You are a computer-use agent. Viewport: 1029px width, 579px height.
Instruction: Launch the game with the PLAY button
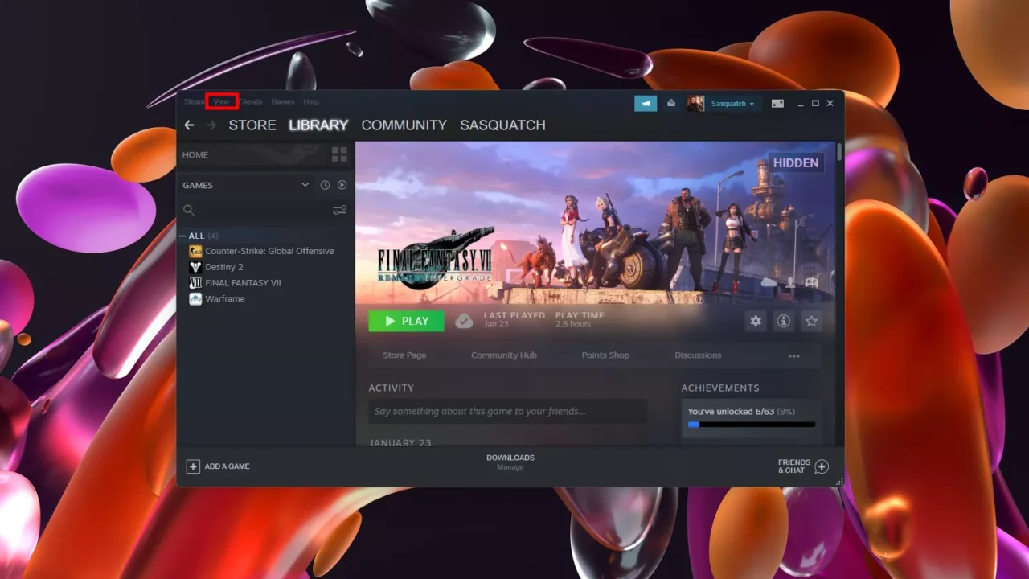[x=406, y=321]
